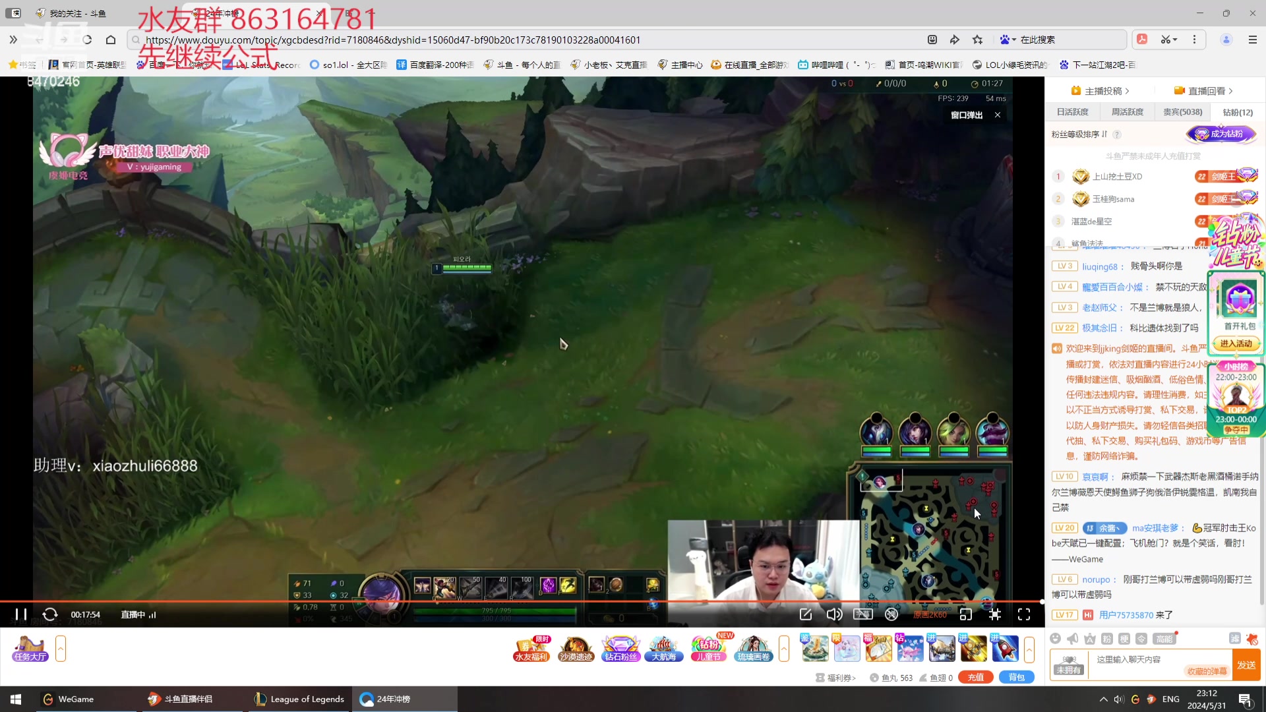This screenshot has width=1266, height=712.
Task: Click the stream refresh icon
Action: (50, 614)
